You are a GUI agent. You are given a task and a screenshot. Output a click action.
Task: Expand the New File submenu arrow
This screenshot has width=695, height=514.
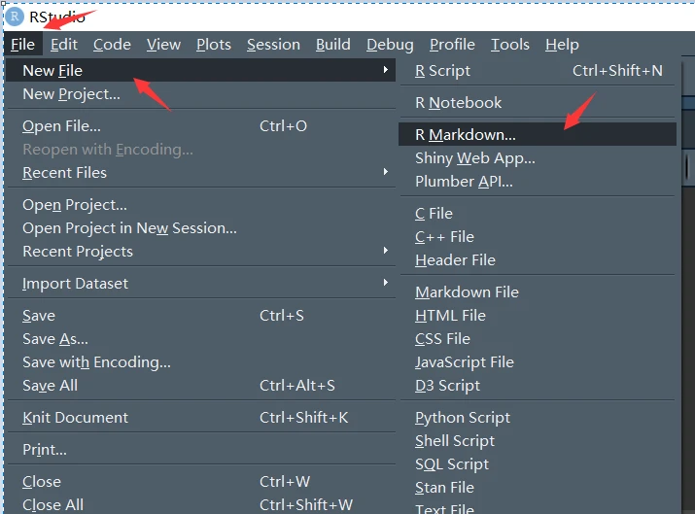pos(385,70)
